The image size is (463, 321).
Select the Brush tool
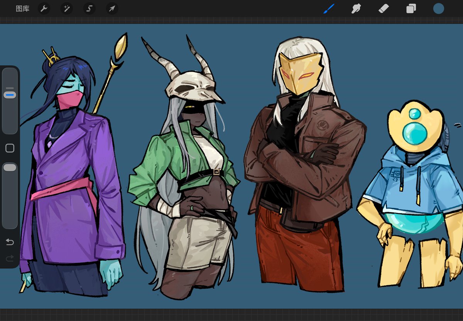pos(329,8)
